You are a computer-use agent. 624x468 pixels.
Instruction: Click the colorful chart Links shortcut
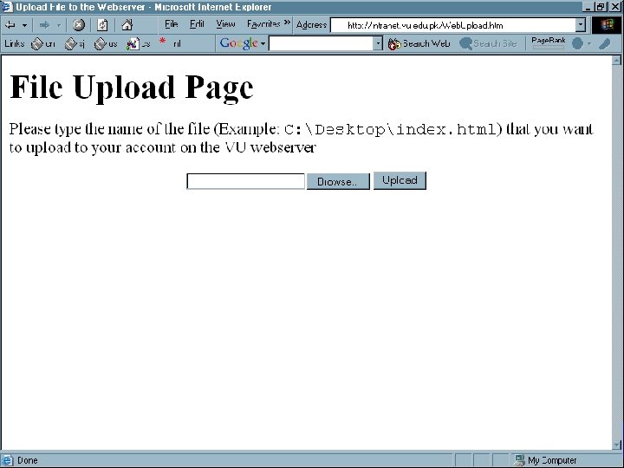[x=138, y=44]
